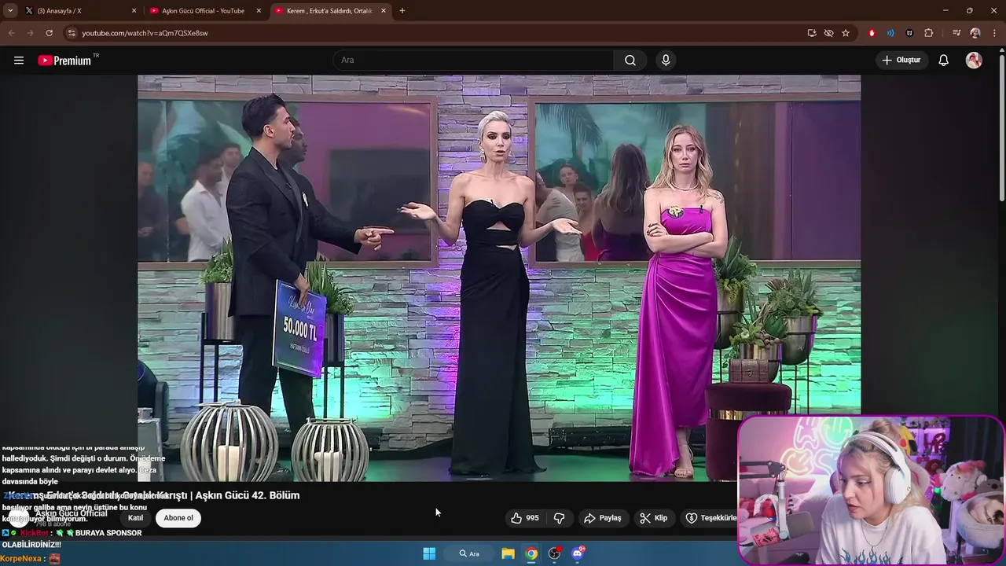Image resolution: width=1006 pixels, height=566 pixels.
Task: Bookmark this page with star icon
Action: (846, 33)
